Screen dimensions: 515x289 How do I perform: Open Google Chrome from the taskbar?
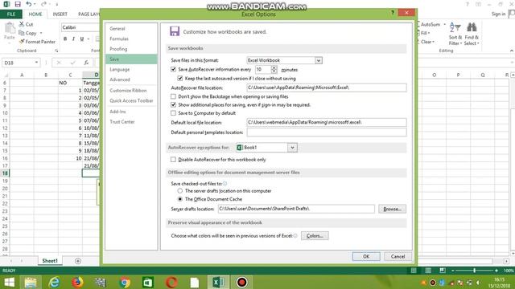coord(125,282)
